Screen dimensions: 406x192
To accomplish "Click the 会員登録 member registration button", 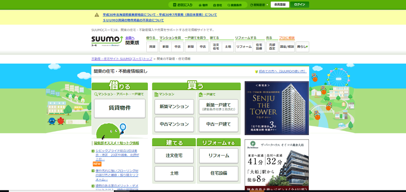I will pos(280,5).
